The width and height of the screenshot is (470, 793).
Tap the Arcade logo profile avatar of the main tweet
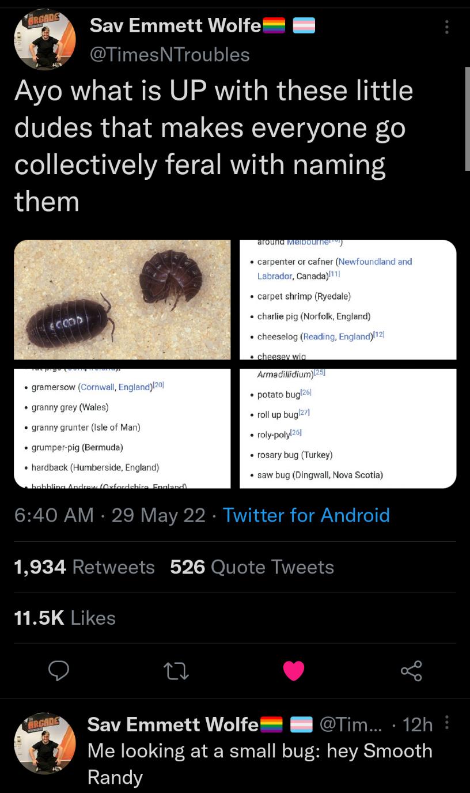point(45,39)
